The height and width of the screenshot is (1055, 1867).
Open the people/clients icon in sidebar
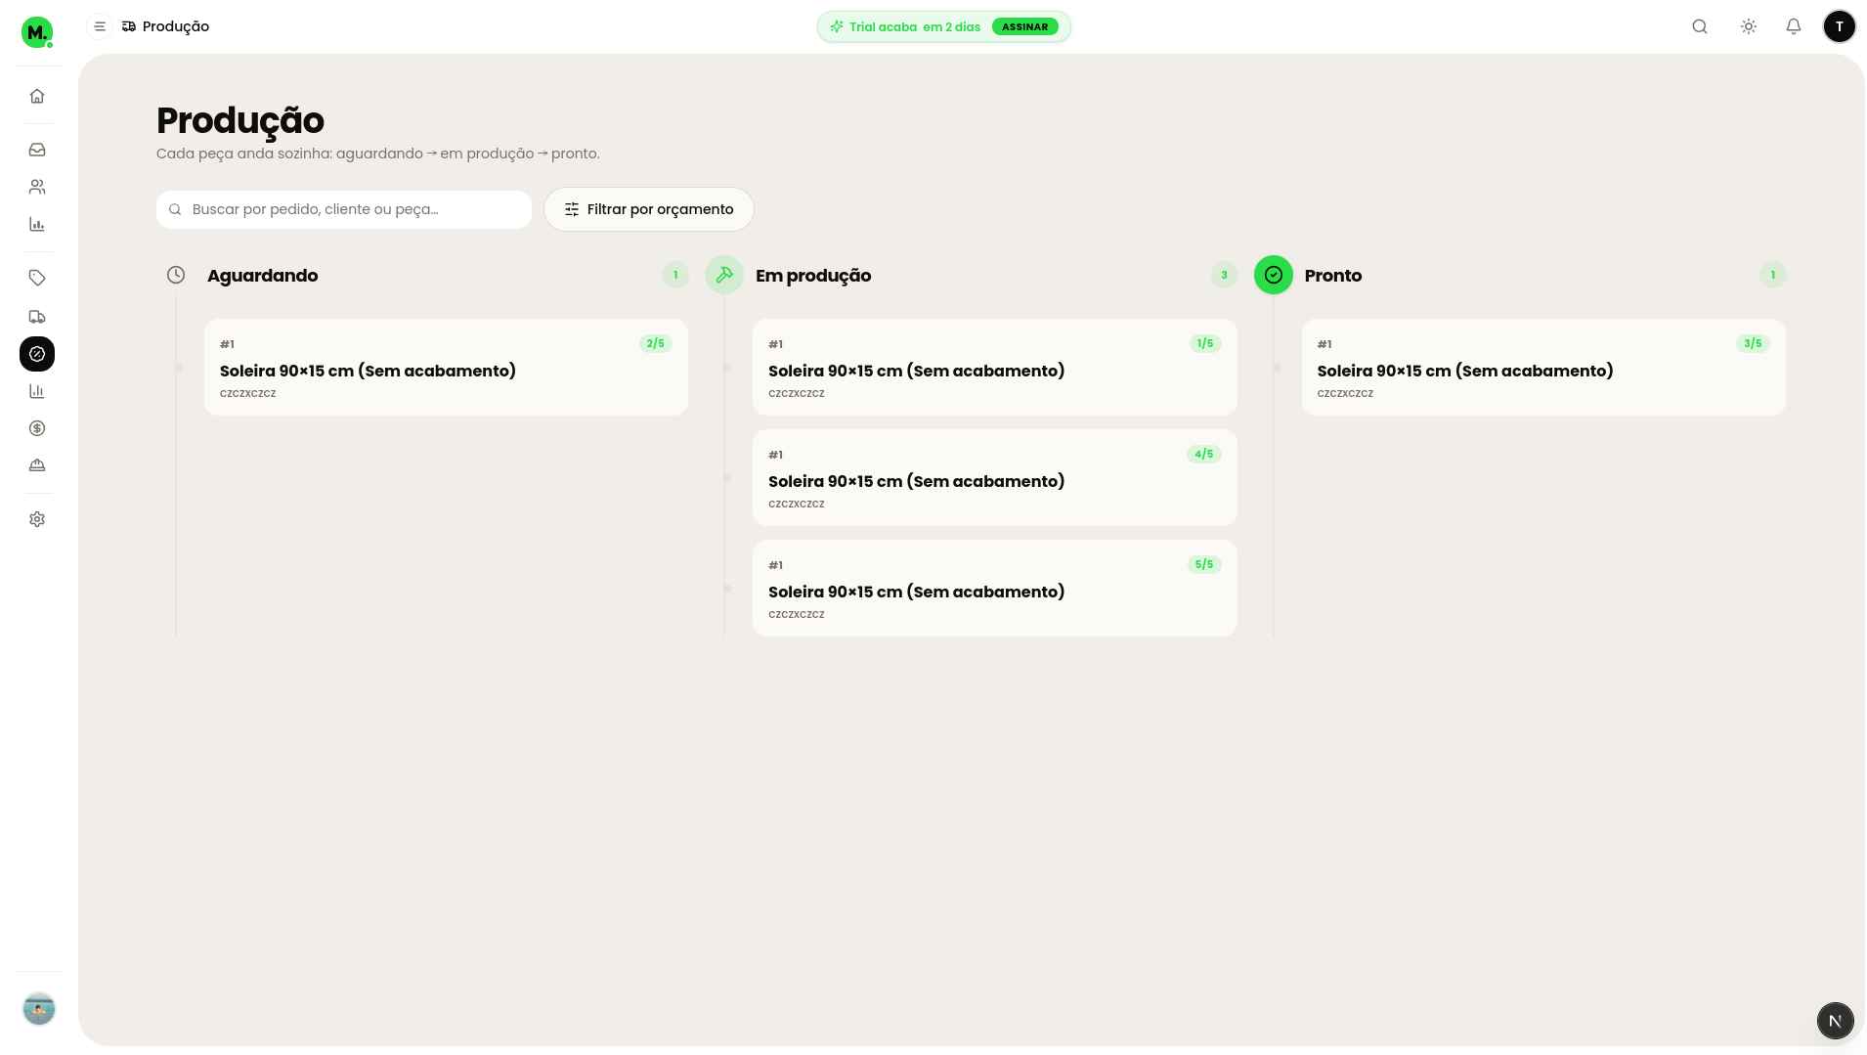[x=37, y=187]
